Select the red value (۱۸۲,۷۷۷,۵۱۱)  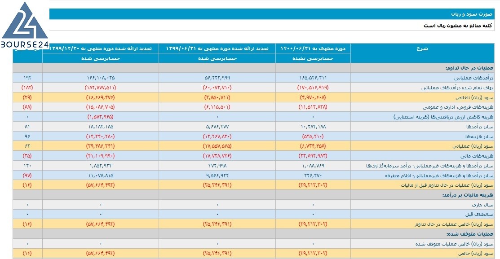[101, 88]
